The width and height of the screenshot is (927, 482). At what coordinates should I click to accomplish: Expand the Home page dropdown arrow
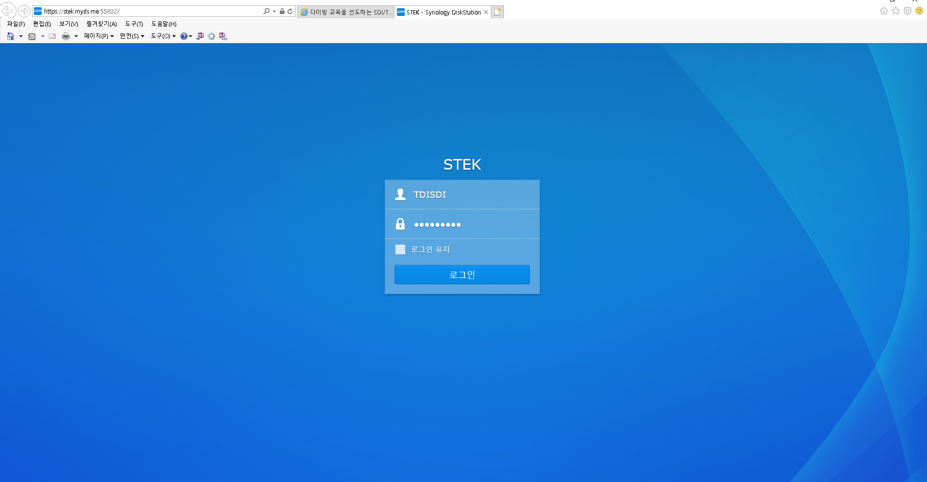pyautogui.click(x=21, y=36)
